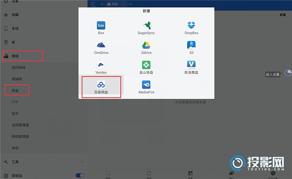Click the 进入设置 tooltip label
This screenshot has width=292, height=179.
tap(273, 75)
